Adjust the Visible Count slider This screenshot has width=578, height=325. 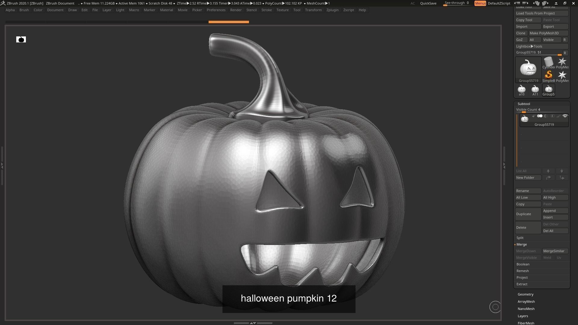tap(542, 110)
